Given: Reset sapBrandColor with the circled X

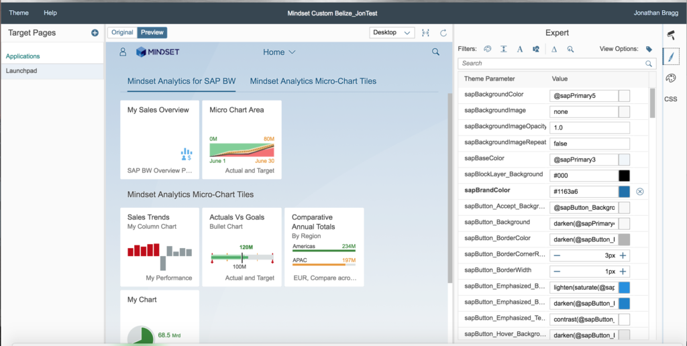Looking at the screenshot, I should [x=640, y=191].
